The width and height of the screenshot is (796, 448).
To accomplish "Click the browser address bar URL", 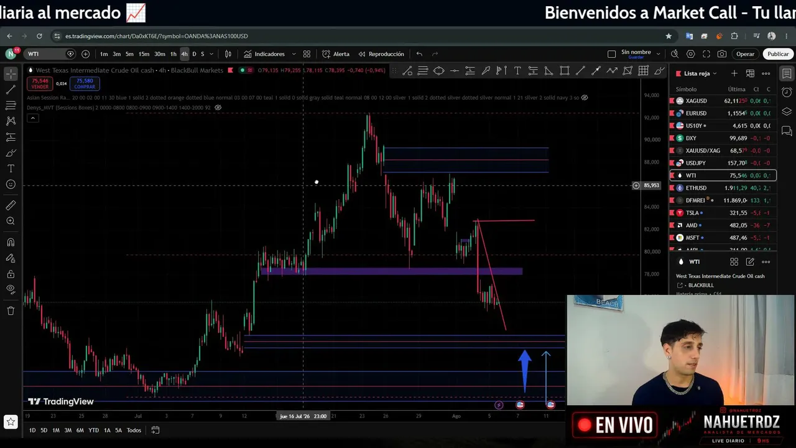I will tap(156, 36).
